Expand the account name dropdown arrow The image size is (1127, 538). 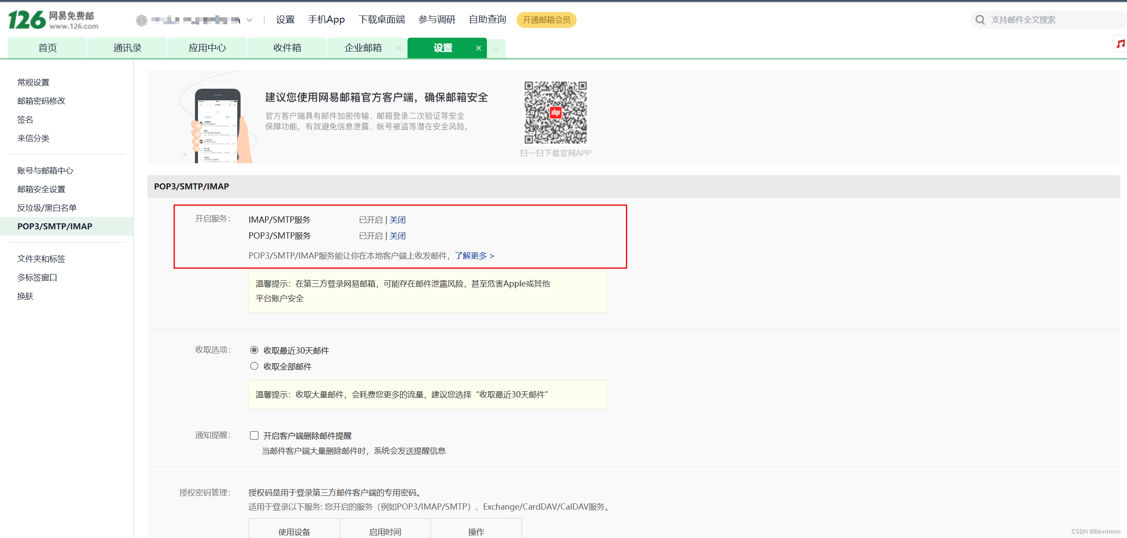click(250, 20)
